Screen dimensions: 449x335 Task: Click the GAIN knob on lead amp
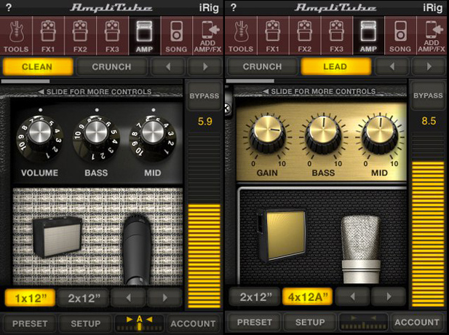[268, 135]
